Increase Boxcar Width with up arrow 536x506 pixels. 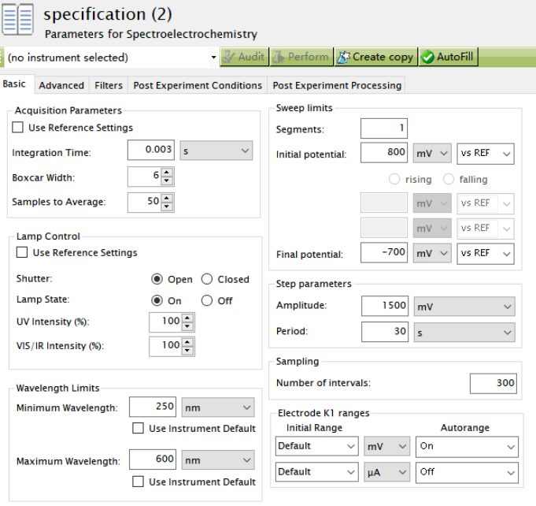pos(167,173)
